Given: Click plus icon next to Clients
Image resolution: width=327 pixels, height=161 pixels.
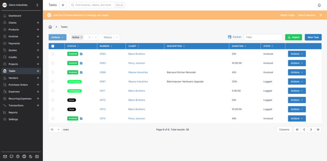Looking at the screenshot, I should click(x=38, y=23).
